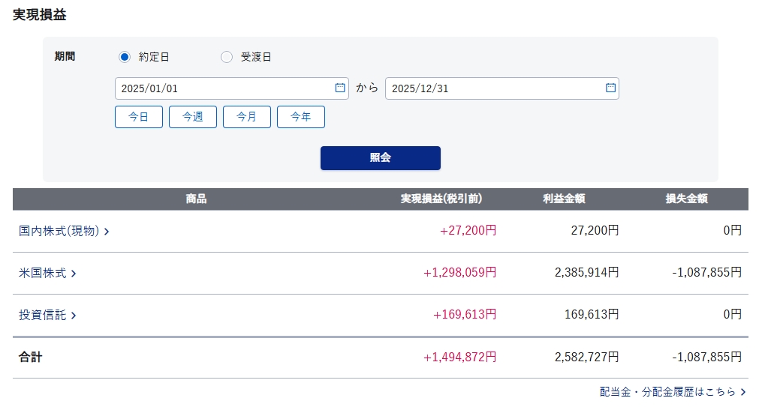Click the chevron icon next to 投資信託

tap(74, 316)
